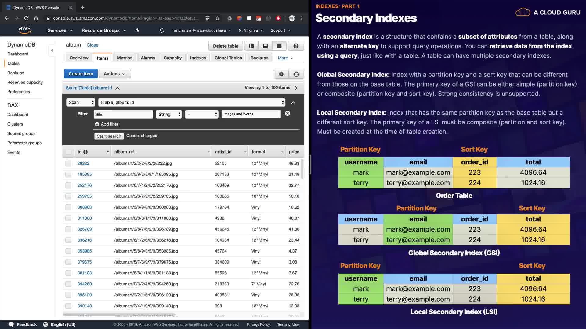Open the AWS notifications bell
Viewport: 586px width, 329px height.
click(161, 30)
